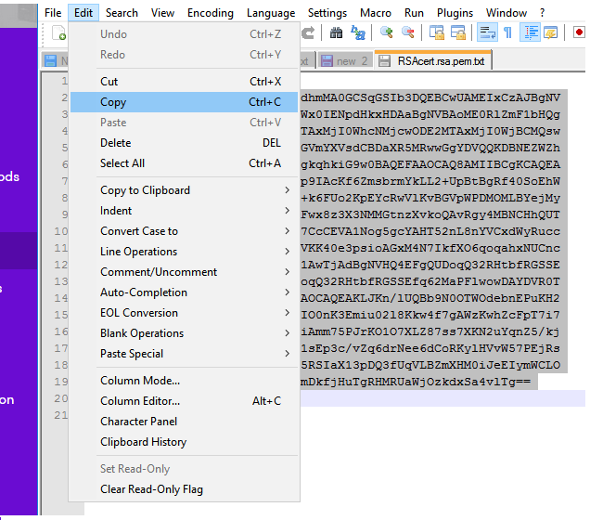The height and width of the screenshot is (520, 590).
Task: Toggle the Word Wrap toolbar icon
Action: point(487,32)
